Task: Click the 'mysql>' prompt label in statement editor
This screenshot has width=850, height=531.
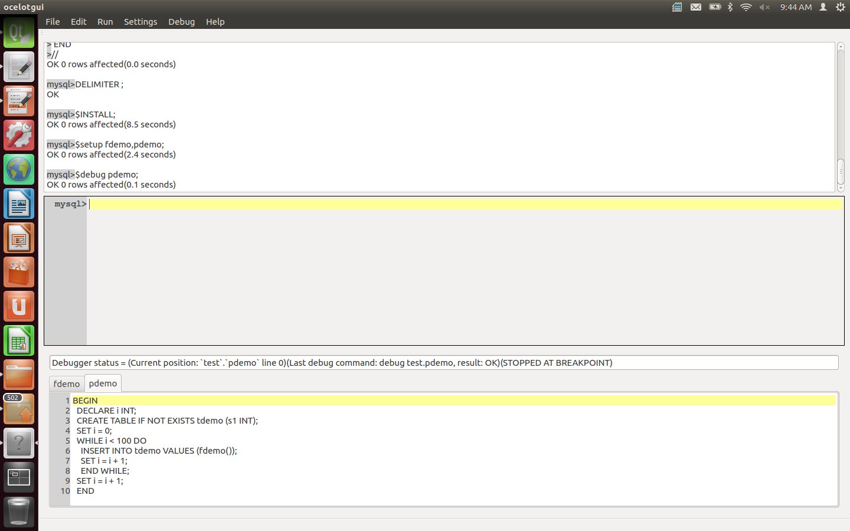Action: 70,204
